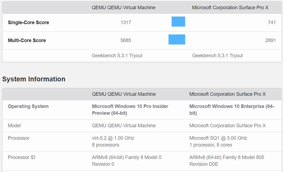Click the Model row label
283x172 pixels.
(x=14, y=126)
